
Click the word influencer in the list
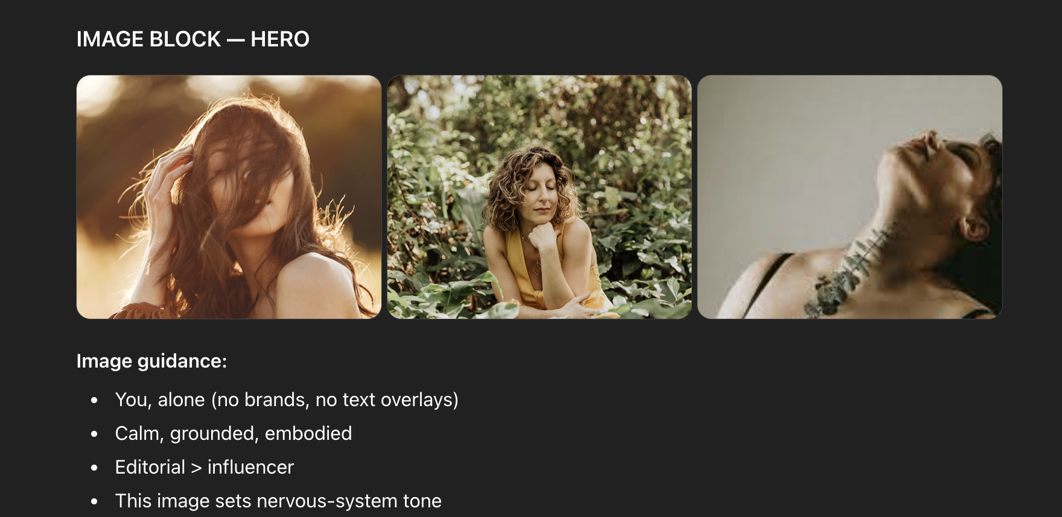(250, 467)
